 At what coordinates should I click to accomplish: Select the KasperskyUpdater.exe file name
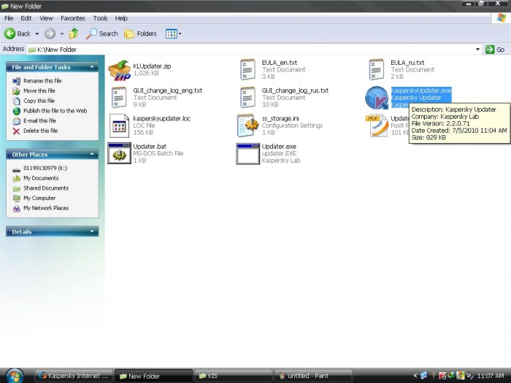click(x=421, y=90)
